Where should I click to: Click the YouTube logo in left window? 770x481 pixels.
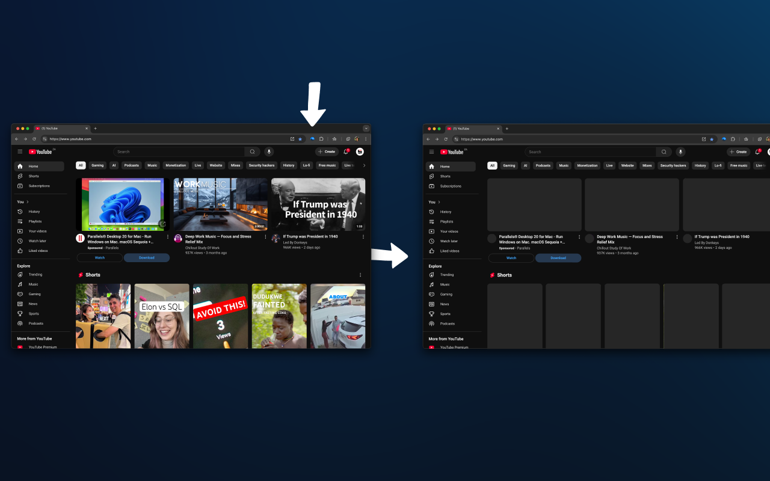click(40, 152)
